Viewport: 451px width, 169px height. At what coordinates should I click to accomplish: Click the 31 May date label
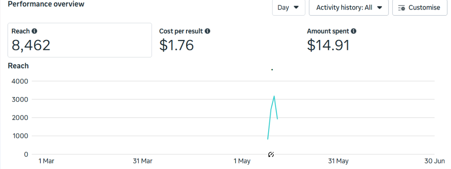pos(338,161)
